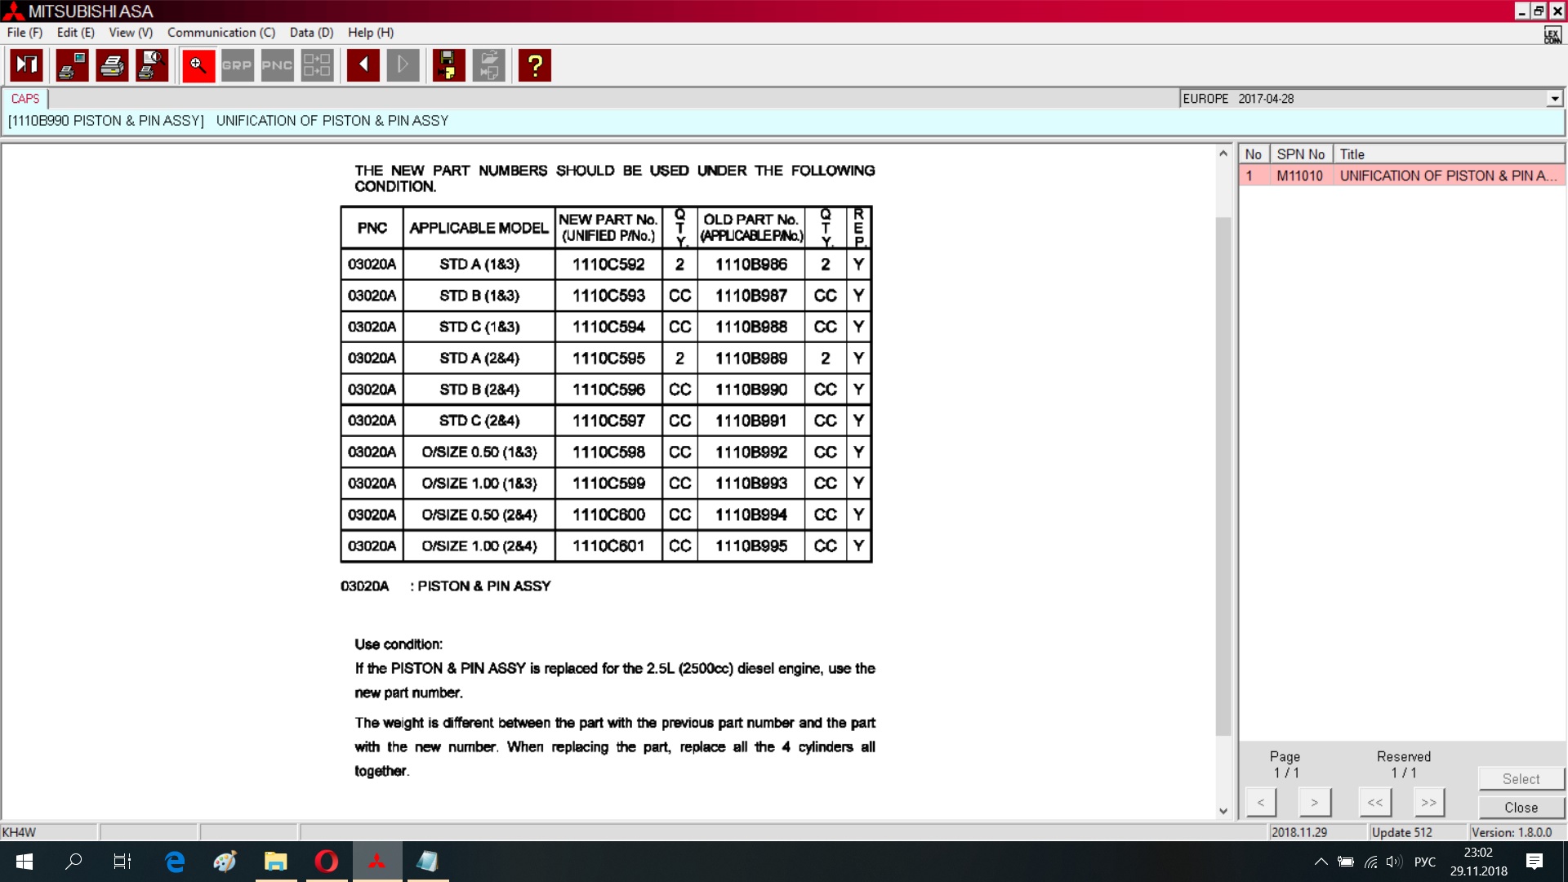This screenshot has width=1568, height=882.
Task: Click the save floppy disk icon
Action: click(x=448, y=65)
